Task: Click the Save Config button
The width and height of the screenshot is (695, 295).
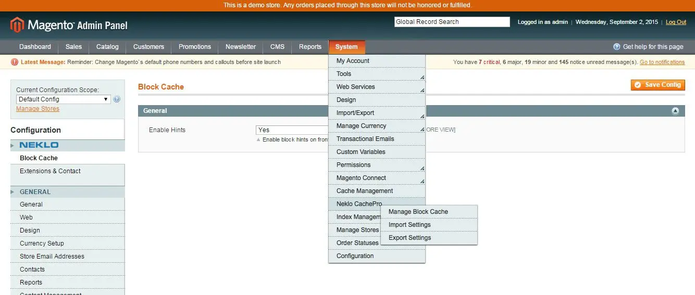Action: click(x=657, y=85)
